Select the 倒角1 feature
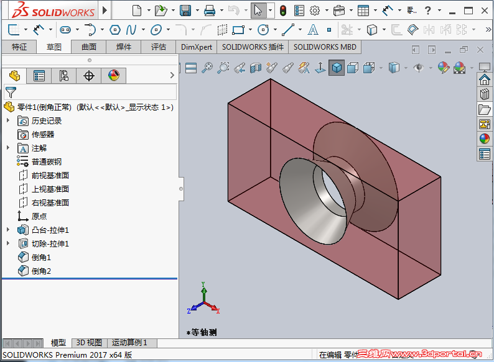This screenshot has height=362, width=494. [35, 257]
